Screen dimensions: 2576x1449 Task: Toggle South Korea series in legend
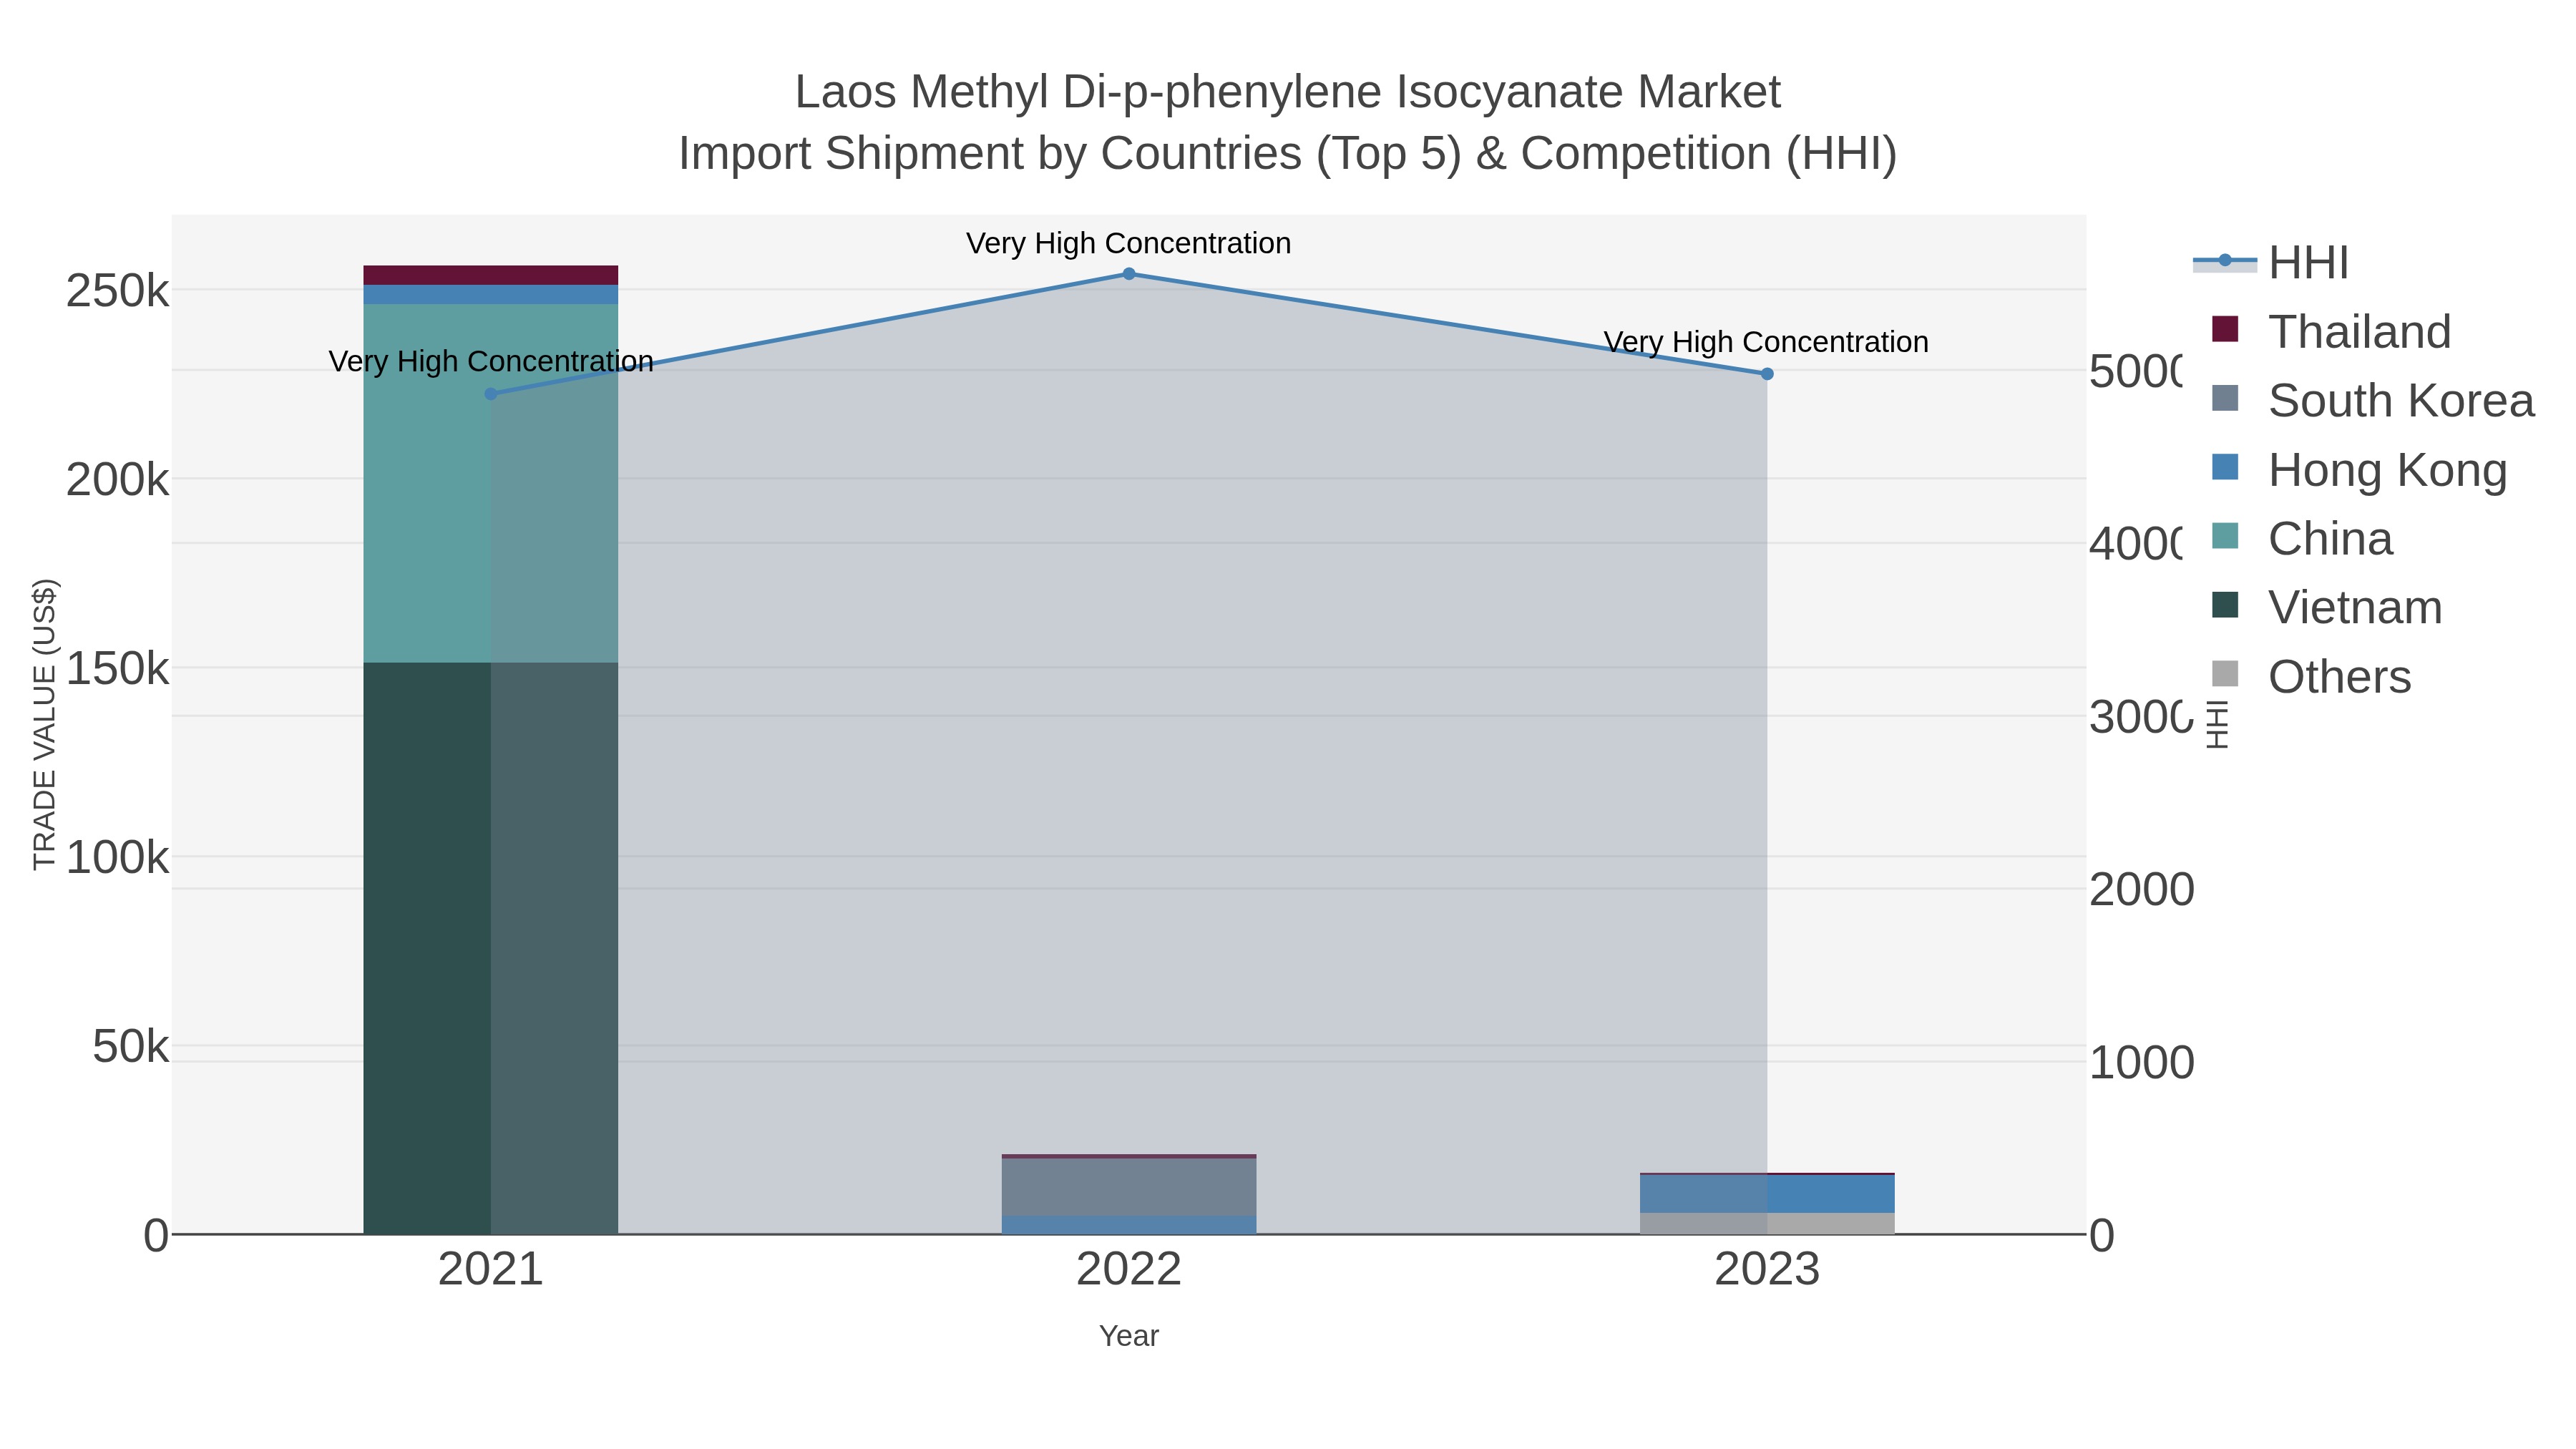point(2373,401)
